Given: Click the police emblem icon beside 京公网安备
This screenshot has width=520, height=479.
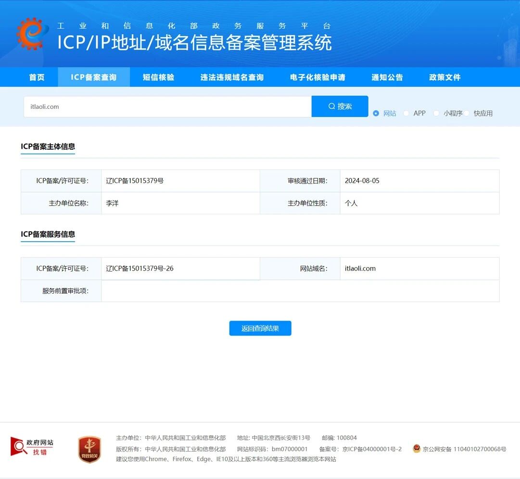Looking at the screenshot, I should point(417,449).
